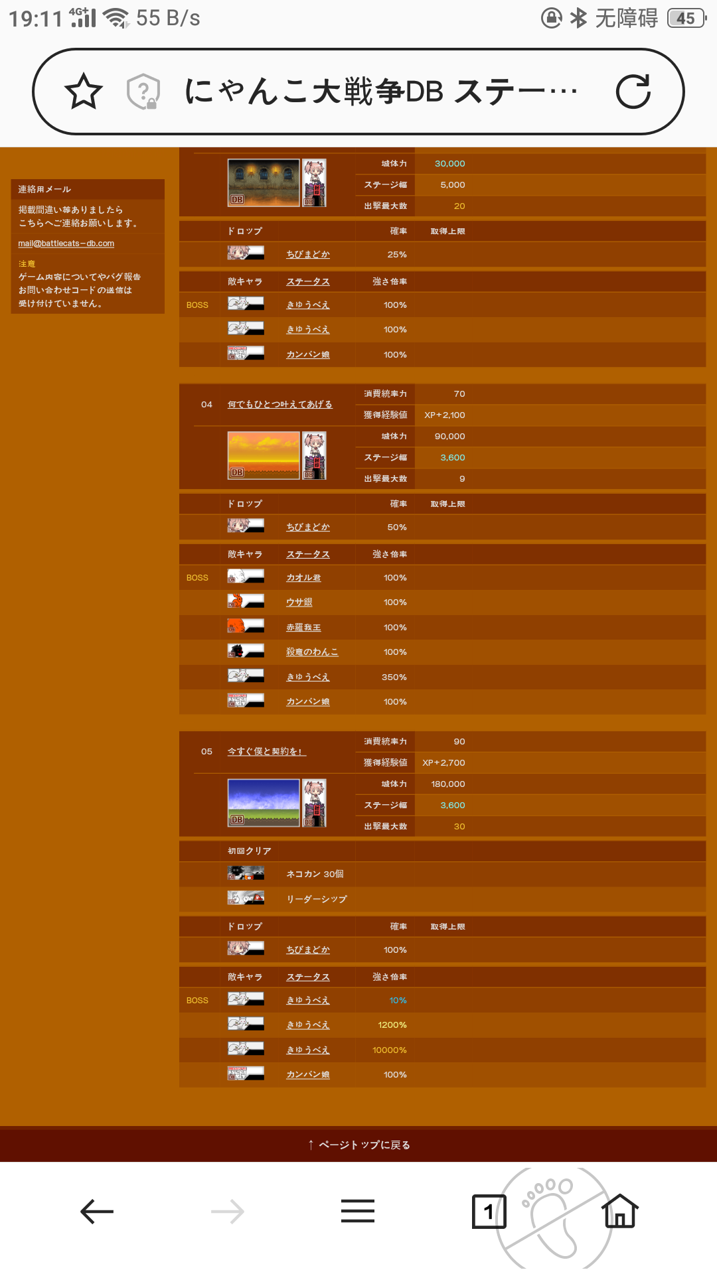Open ちびまどか drop with 50% rate
Screen dimensions: 717x1274
[x=307, y=528]
